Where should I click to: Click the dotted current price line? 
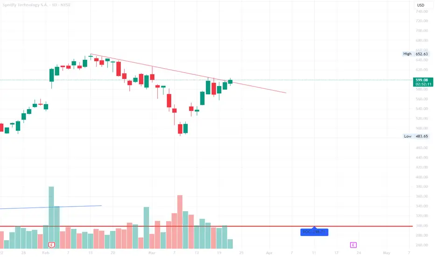click(206, 80)
